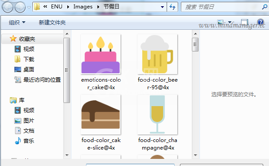Viewport: 269px width, 166px height.
Task: Click file name emoticons-color_cake@4x
Action: pyautogui.click(x=101, y=83)
